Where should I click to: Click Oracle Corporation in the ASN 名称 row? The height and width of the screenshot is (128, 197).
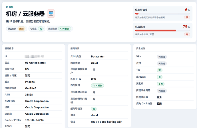[x=37, y=101]
